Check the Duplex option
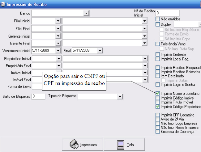 (x=158, y=24)
